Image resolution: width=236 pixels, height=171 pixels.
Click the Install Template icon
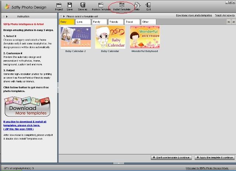122,7
